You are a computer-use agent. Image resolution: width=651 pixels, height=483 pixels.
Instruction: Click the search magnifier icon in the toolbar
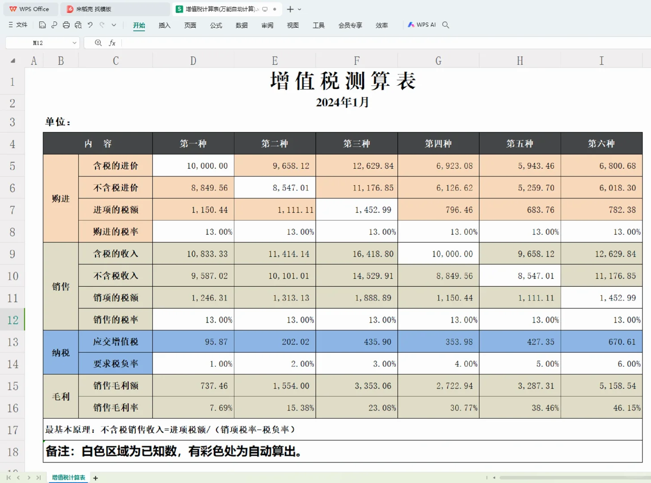pyautogui.click(x=445, y=25)
